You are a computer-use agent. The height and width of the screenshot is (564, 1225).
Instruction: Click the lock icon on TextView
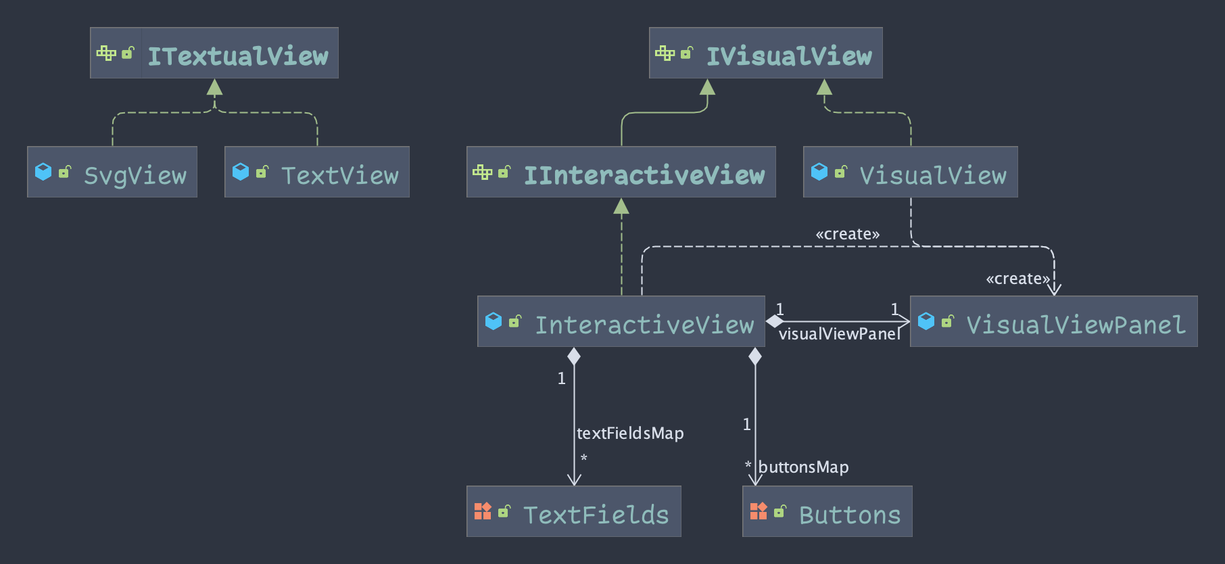(262, 172)
